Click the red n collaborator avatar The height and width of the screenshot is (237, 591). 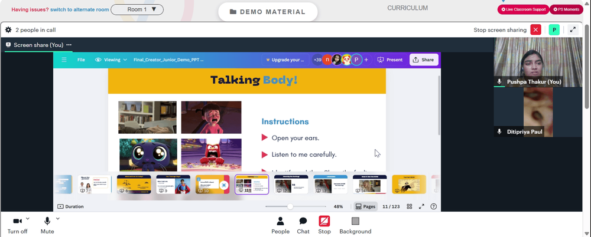click(327, 60)
